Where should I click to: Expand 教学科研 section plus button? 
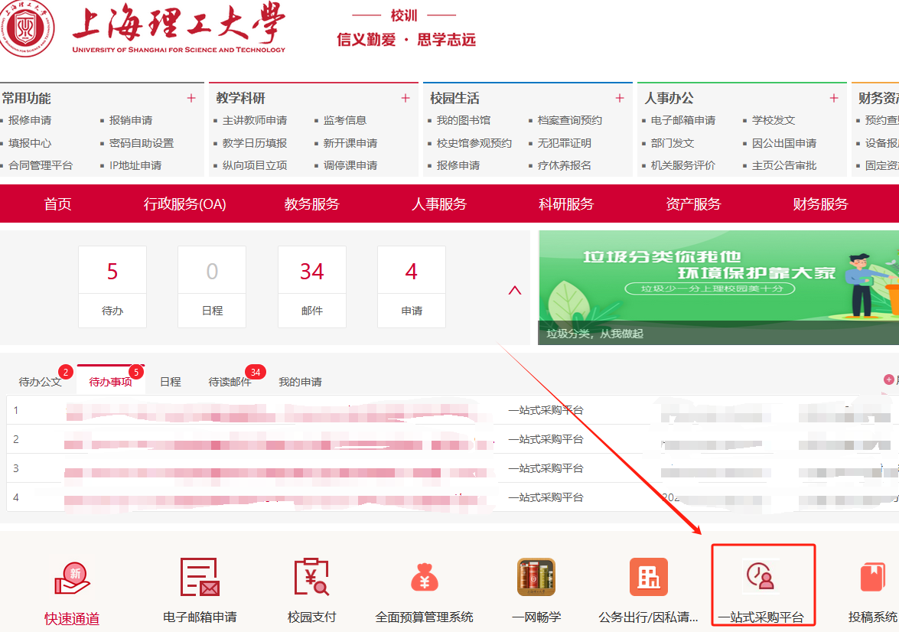406,98
